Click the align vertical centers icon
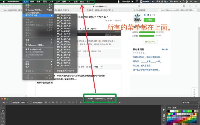Screen dimensions: 200x125 tap(50, 102)
